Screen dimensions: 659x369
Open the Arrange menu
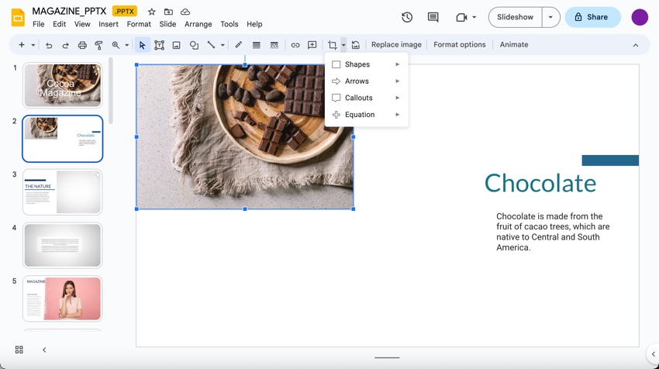tap(198, 24)
